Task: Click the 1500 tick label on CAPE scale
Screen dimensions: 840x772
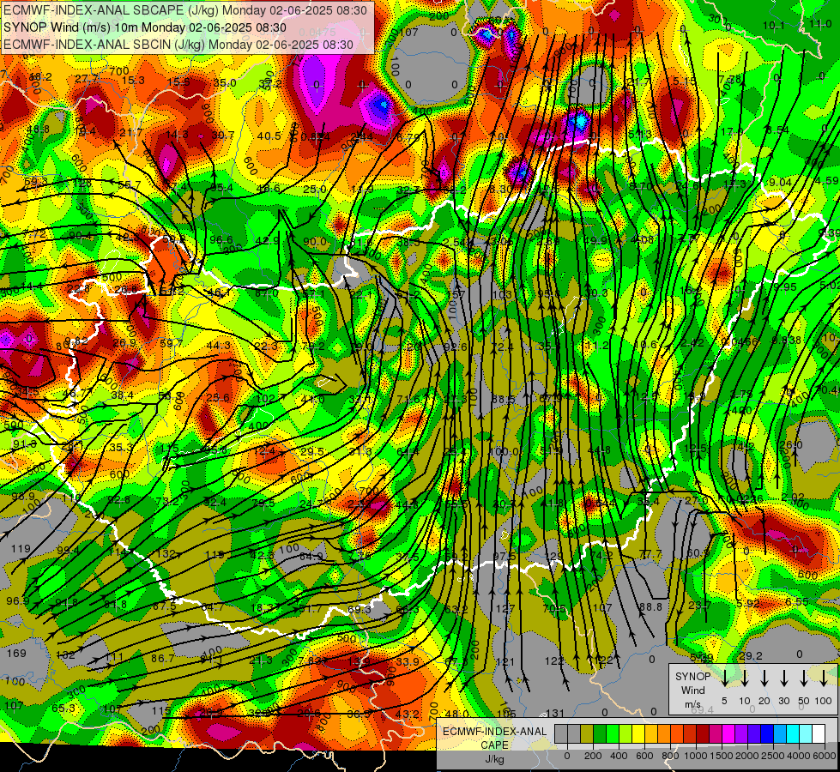Action: 721,756
